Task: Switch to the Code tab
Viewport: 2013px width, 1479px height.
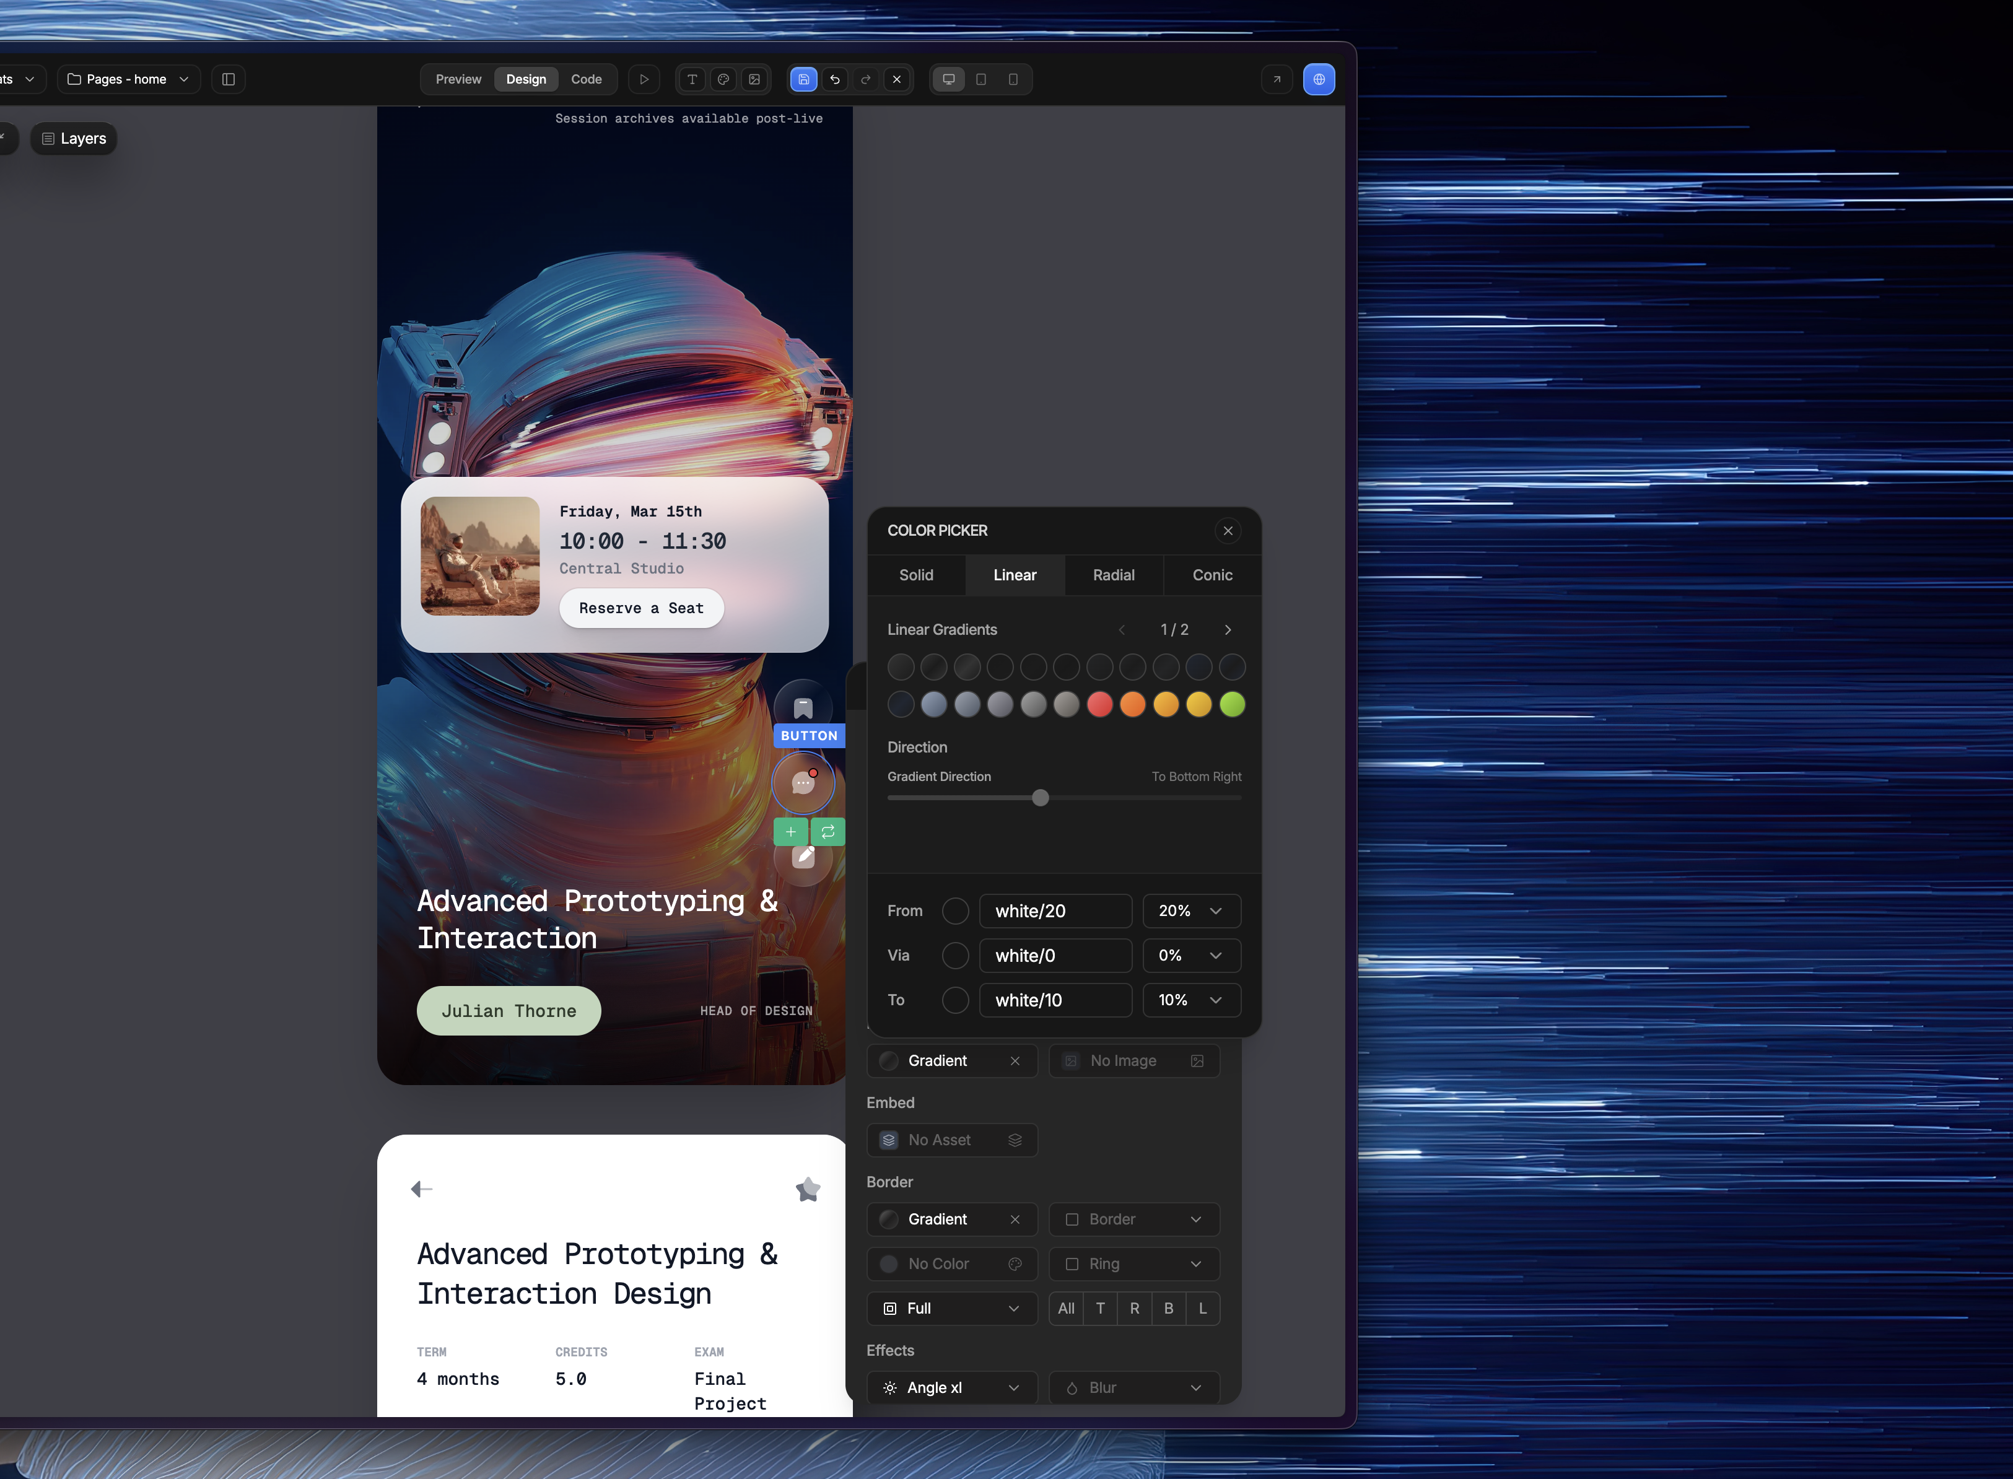Action: [587, 79]
